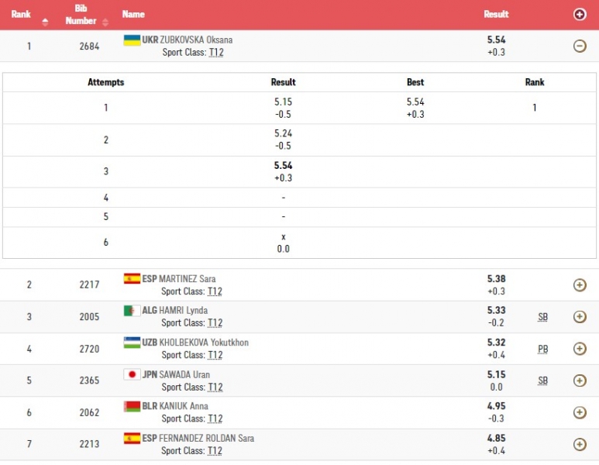
Task: Click the Result column header
Action: [496, 14]
